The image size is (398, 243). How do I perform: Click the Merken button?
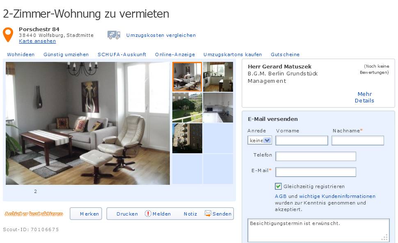[x=86, y=213]
